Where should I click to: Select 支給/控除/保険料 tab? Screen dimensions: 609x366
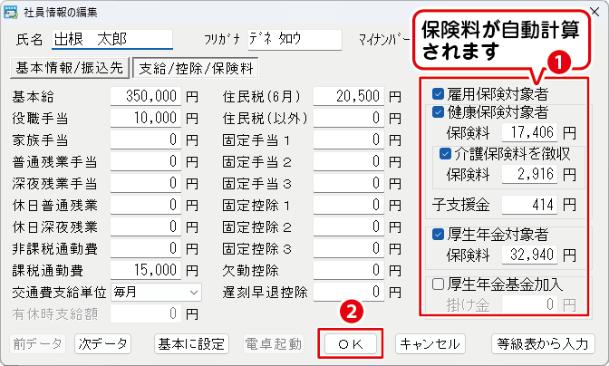click(195, 67)
